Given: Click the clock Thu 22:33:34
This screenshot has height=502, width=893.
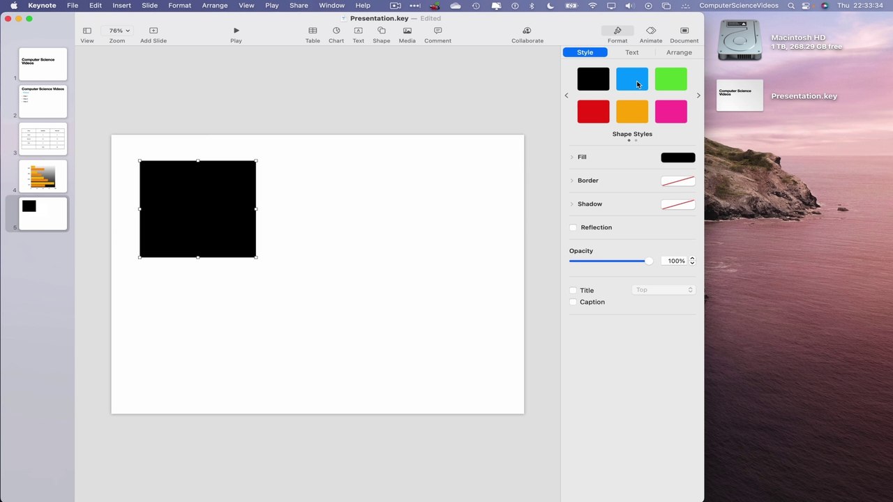Looking at the screenshot, I should coord(862,6).
